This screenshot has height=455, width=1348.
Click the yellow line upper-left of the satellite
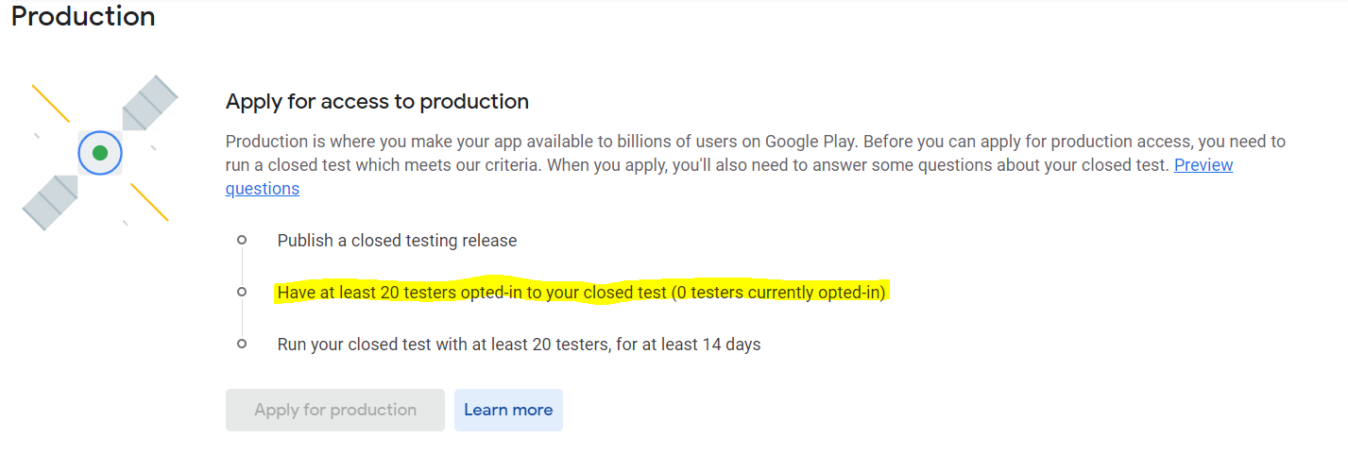coord(50,103)
